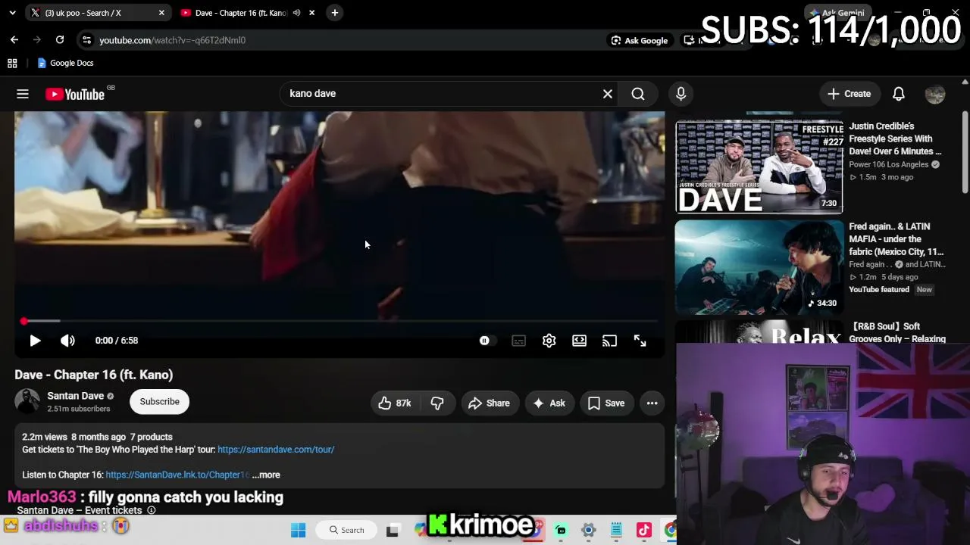The height and width of the screenshot is (545, 970).
Task: Open the Chrome apps grid in bookmarks bar
Action: [x=12, y=64]
